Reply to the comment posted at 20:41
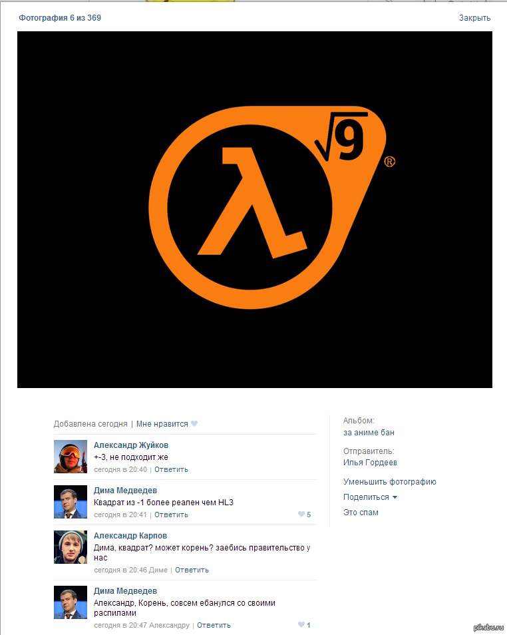The height and width of the screenshot is (635, 507). 171,515
